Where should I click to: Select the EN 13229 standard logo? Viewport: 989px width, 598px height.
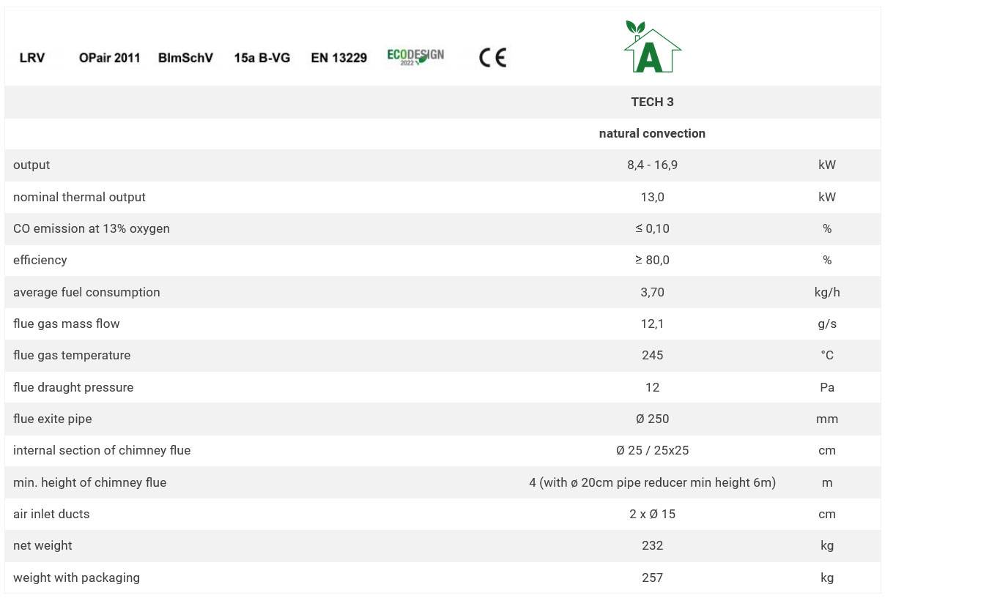click(x=338, y=58)
